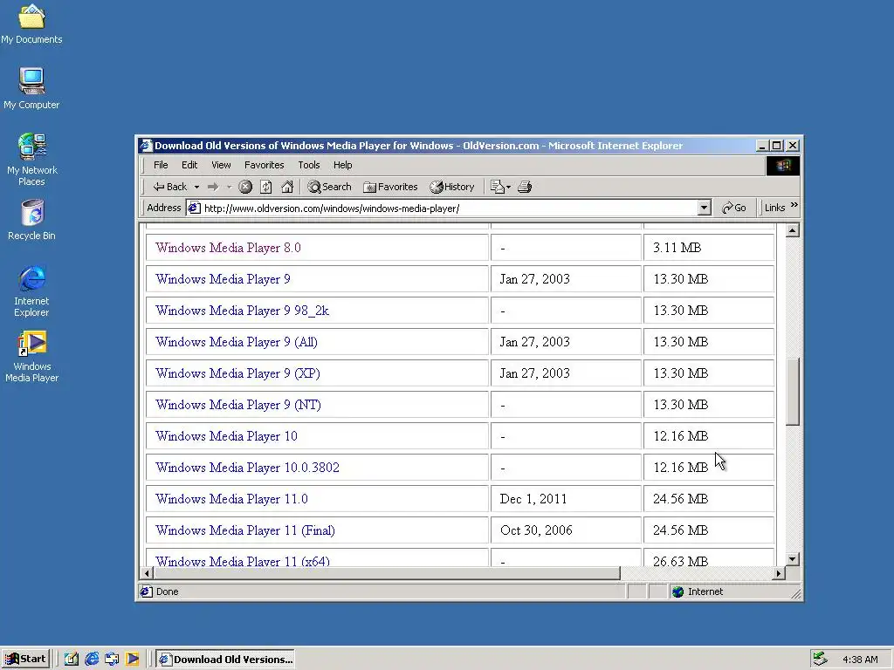Open the Windows Media Player 10.0.3802 link
The image size is (894, 670).
pyautogui.click(x=247, y=468)
